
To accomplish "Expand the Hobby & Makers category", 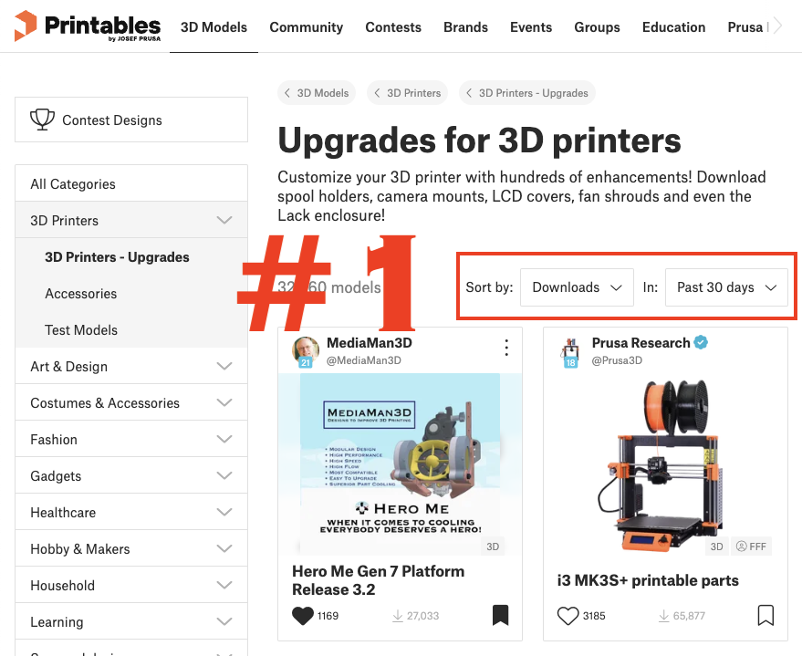I will [131, 548].
